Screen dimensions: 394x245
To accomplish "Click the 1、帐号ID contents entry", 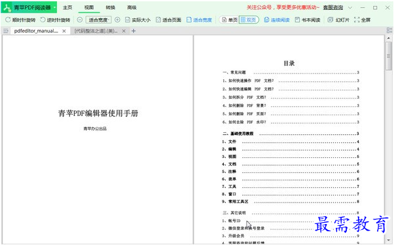I will point(291,221).
